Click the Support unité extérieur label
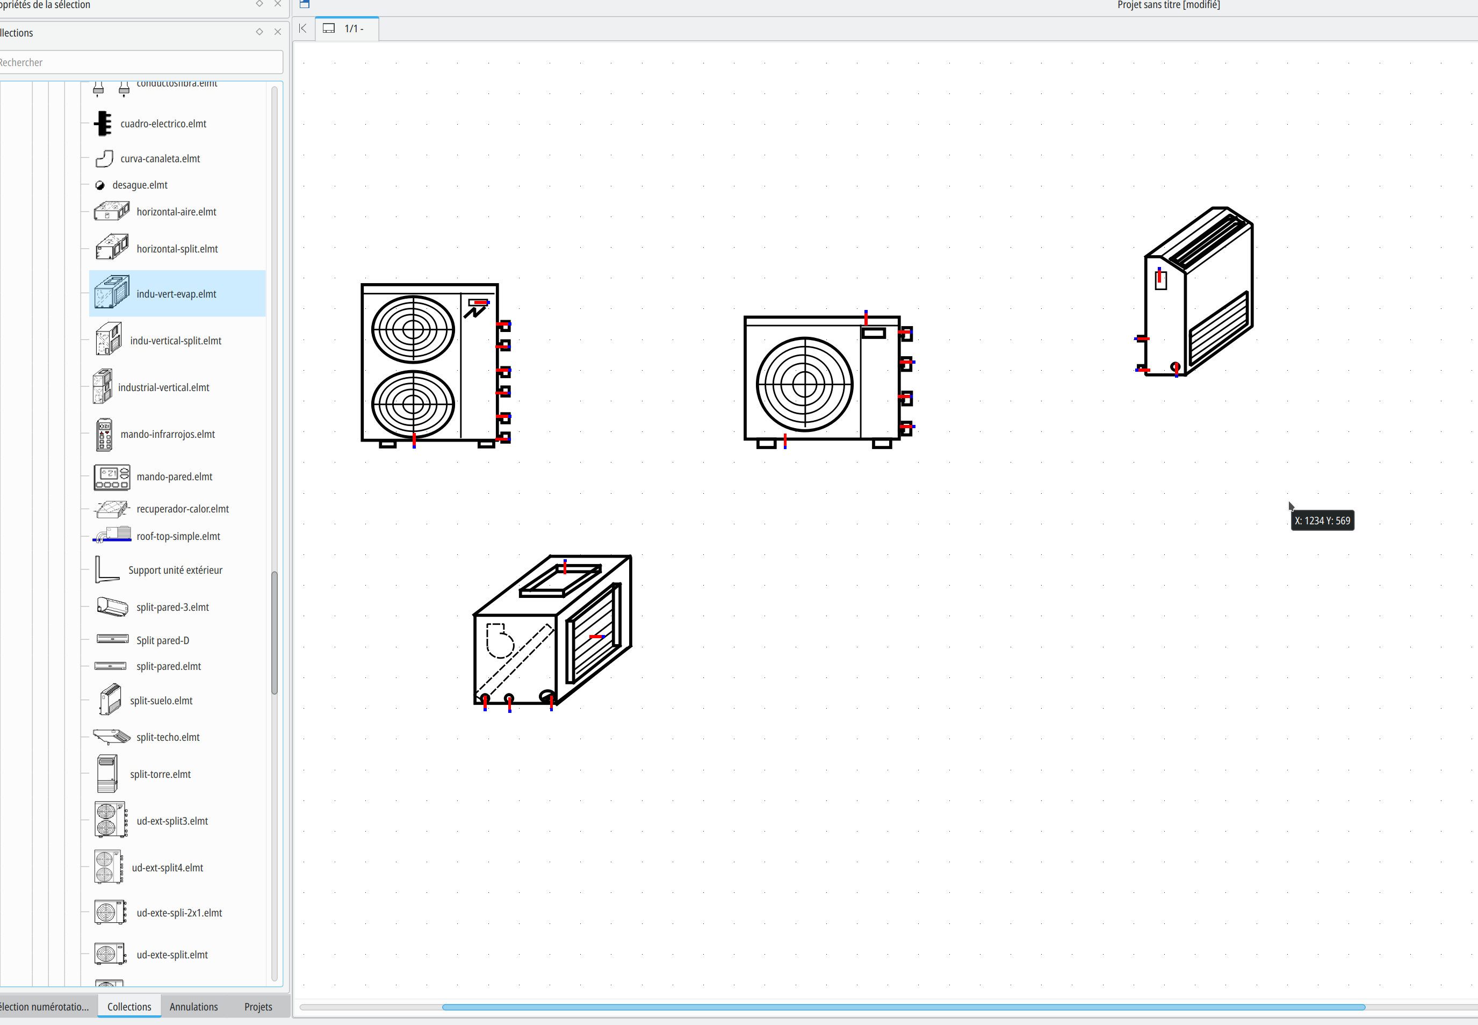 175,569
